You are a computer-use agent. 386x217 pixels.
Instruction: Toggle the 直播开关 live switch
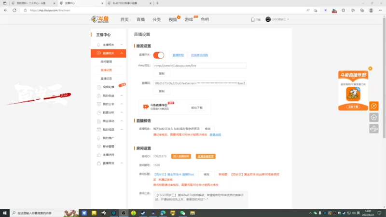pyautogui.click(x=159, y=55)
